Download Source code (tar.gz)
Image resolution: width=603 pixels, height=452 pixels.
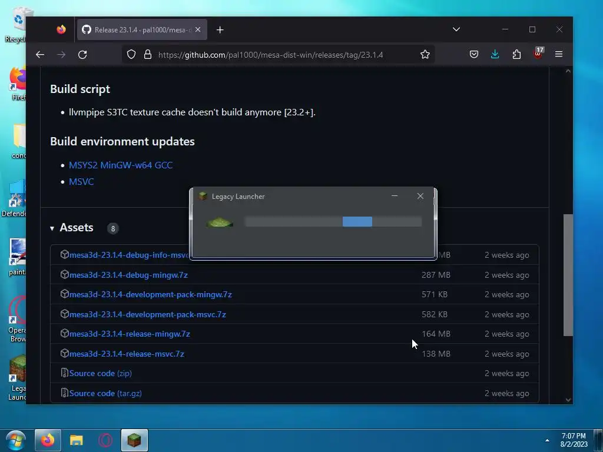coord(105,394)
